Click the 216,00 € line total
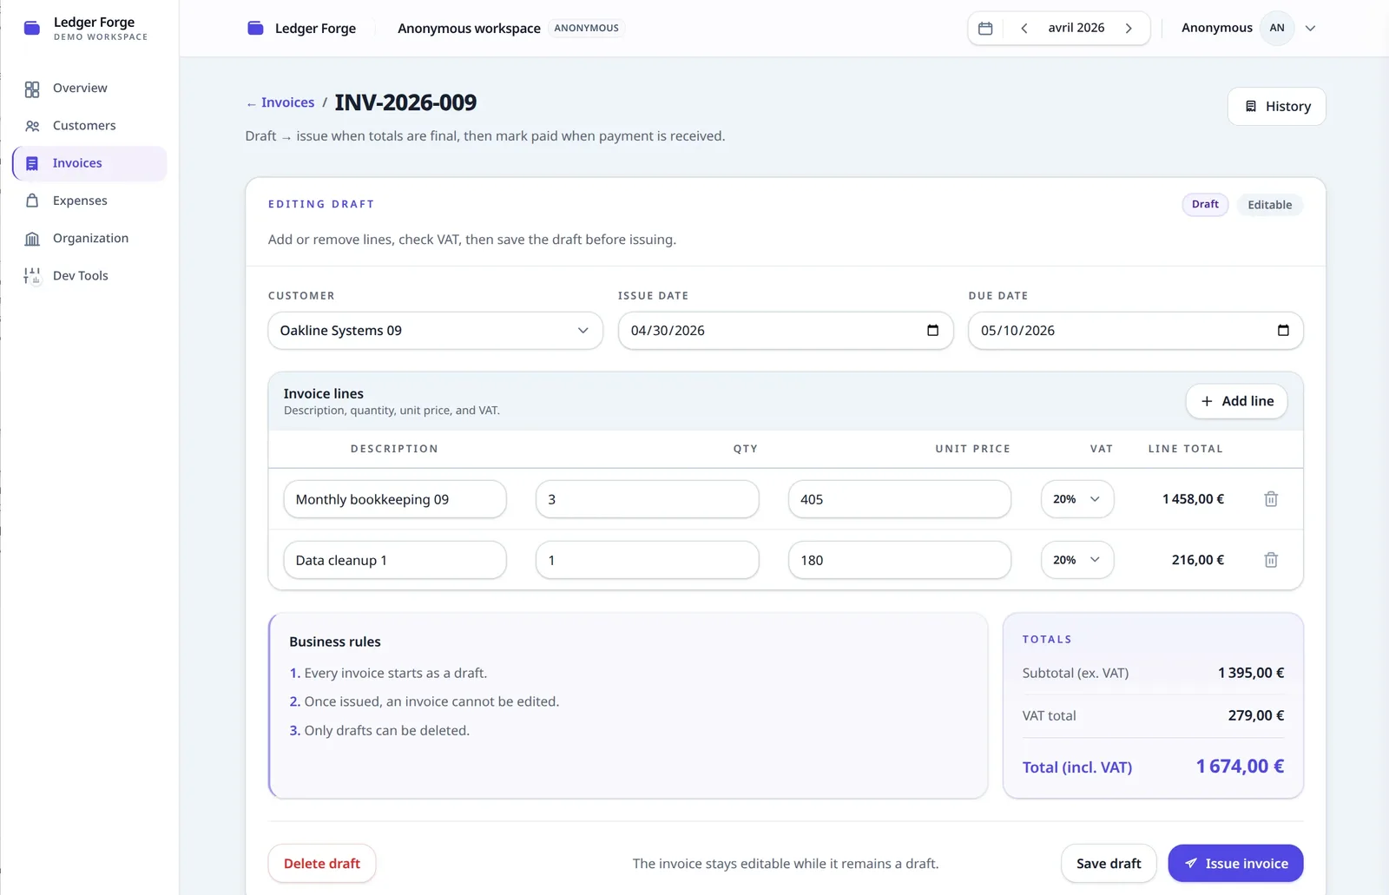Viewport: 1389px width, 895px height. (1198, 560)
